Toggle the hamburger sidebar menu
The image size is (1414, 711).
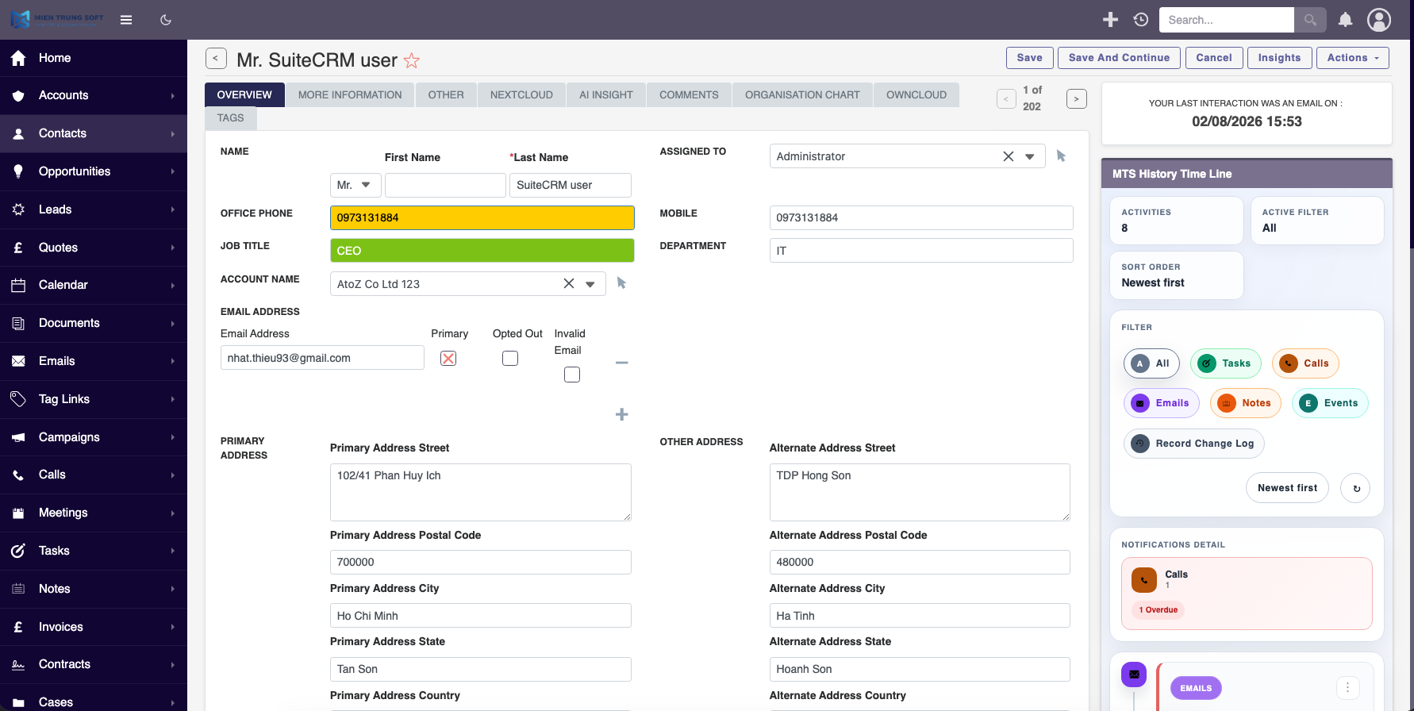(x=126, y=20)
